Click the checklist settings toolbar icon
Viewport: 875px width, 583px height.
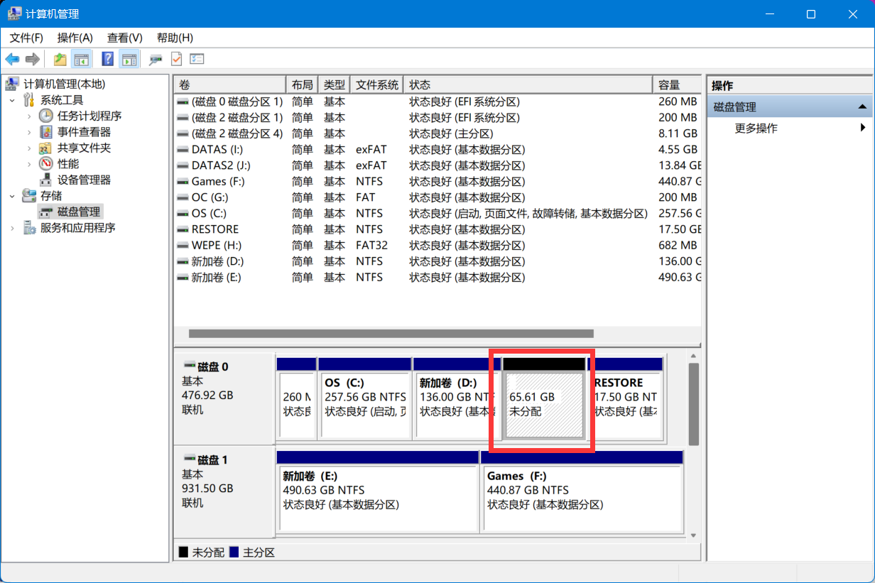[197, 59]
